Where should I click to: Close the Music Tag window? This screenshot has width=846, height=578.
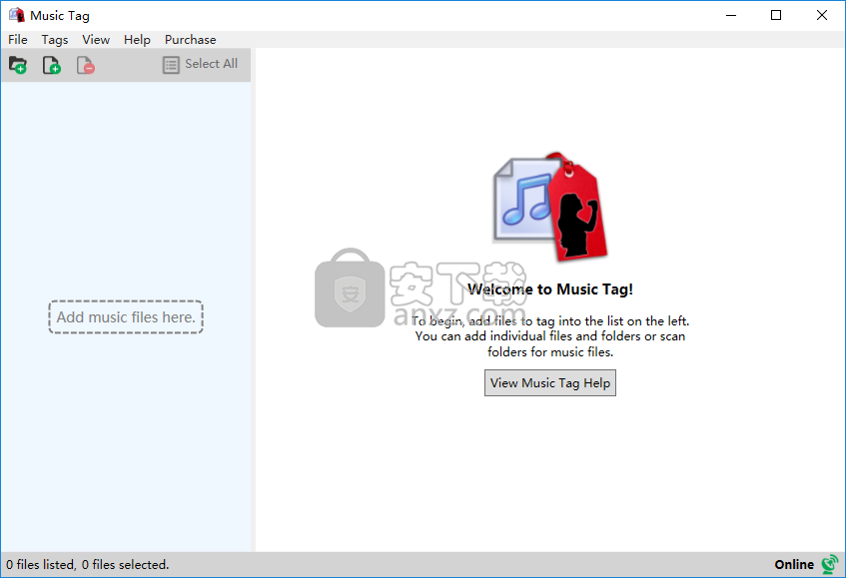tap(822, 15)
